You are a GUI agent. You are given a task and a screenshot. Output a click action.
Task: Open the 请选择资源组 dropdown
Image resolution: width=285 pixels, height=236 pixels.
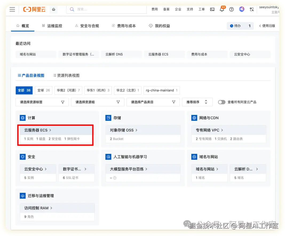click(x=98, y=102)
